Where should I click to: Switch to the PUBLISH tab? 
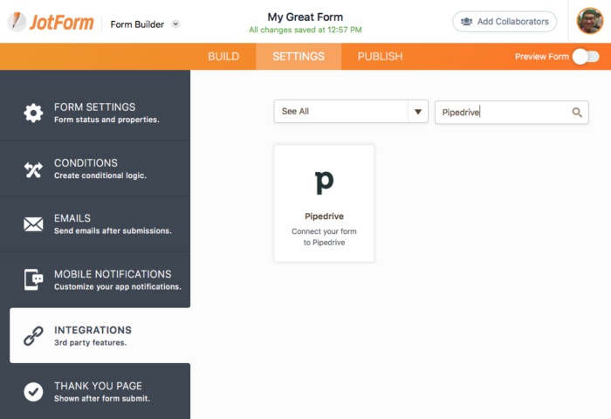click(380, 57)
